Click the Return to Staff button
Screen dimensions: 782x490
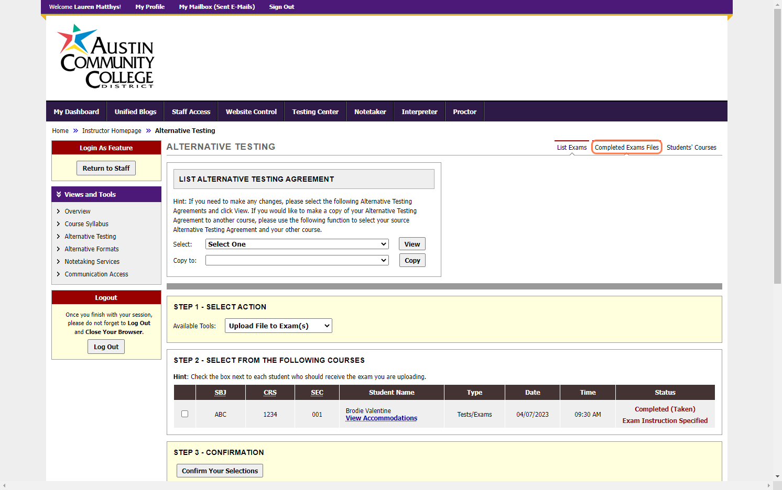pyautogui.click(x=106, y=169)
